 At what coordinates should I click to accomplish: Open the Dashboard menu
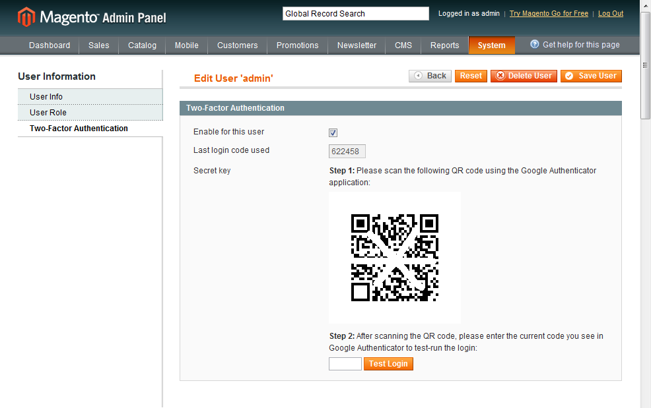point(50,45)
